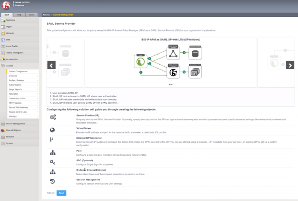Click the External IdP Connector heading
Viewport: 298px width, 201px height.
(89, 138)
